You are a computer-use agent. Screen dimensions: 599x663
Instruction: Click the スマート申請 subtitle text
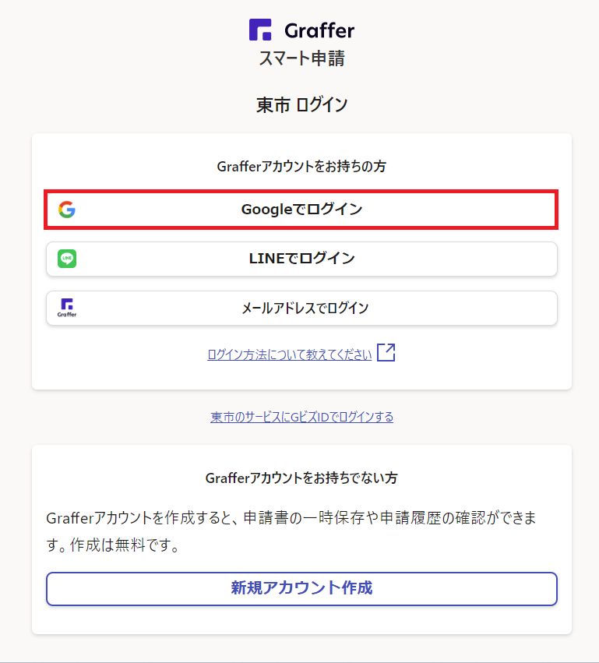pyautogui.click(x=301, y=58)
